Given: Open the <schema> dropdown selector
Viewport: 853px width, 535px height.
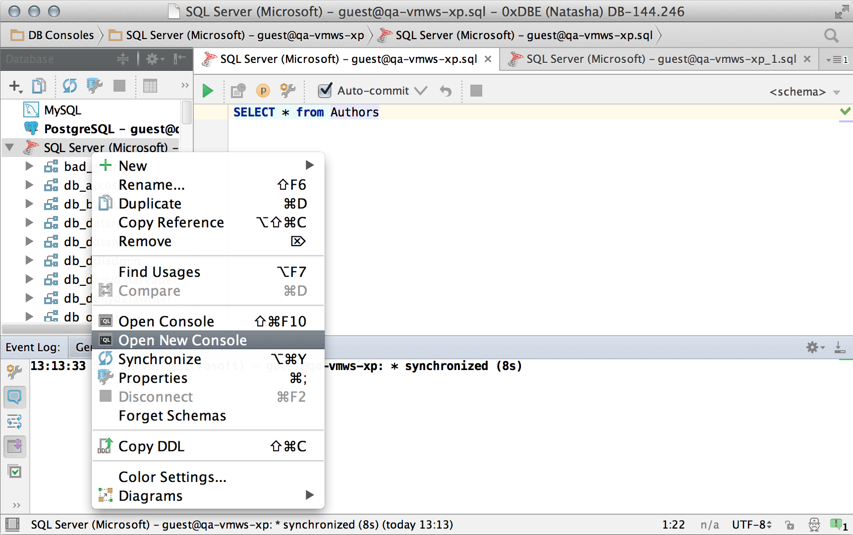Looking at the screenshot, I should click(804, 92).
